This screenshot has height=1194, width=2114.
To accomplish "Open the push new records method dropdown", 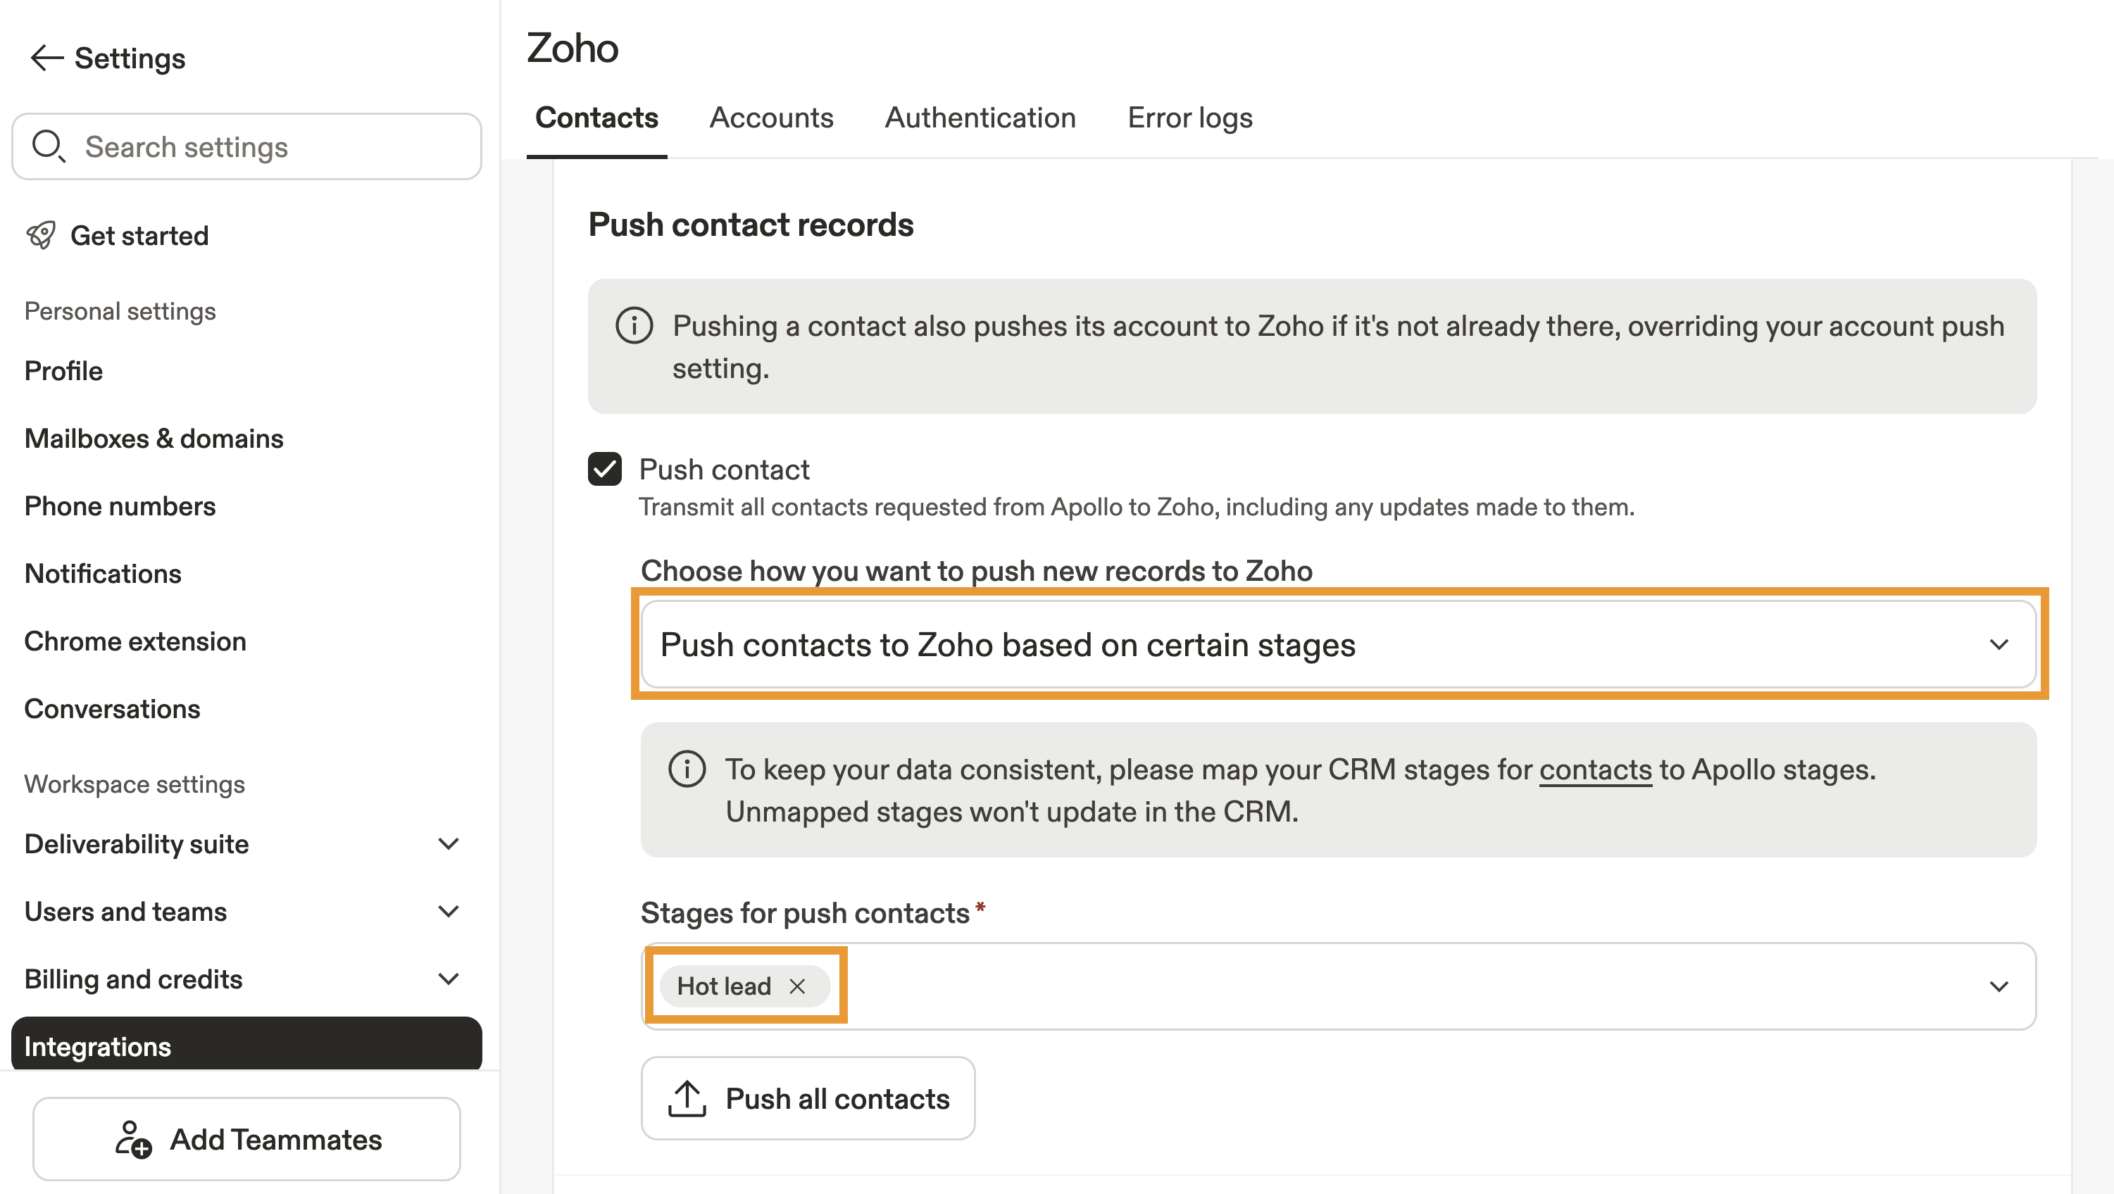I will point(1338,644).
